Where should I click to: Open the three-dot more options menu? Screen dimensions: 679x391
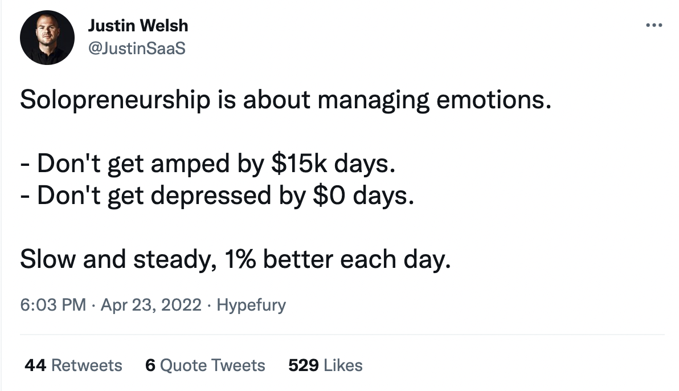[x=654, y=25]
